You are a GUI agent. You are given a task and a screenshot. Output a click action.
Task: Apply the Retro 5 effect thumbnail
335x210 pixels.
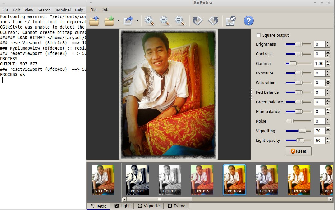point(267,180)
